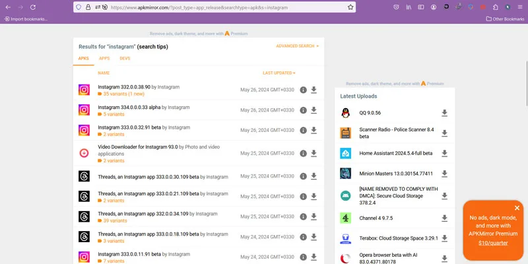Download Threads 333.0.0.21.109 beta via arrow icon

coord(314,196)
